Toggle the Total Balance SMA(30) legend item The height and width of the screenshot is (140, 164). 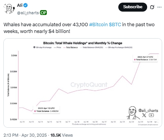(x=91, y=48)
